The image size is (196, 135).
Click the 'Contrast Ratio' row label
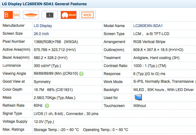coord(116,66)
